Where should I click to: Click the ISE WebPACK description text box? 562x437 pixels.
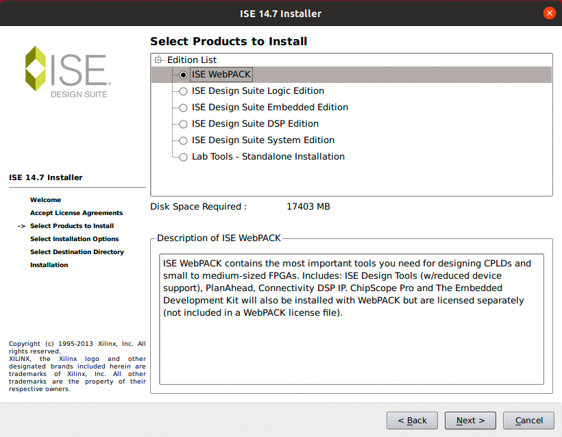tap(351, 319)
